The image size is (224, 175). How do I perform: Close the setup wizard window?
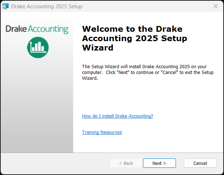pyautogui.click(x=216, y=6)
